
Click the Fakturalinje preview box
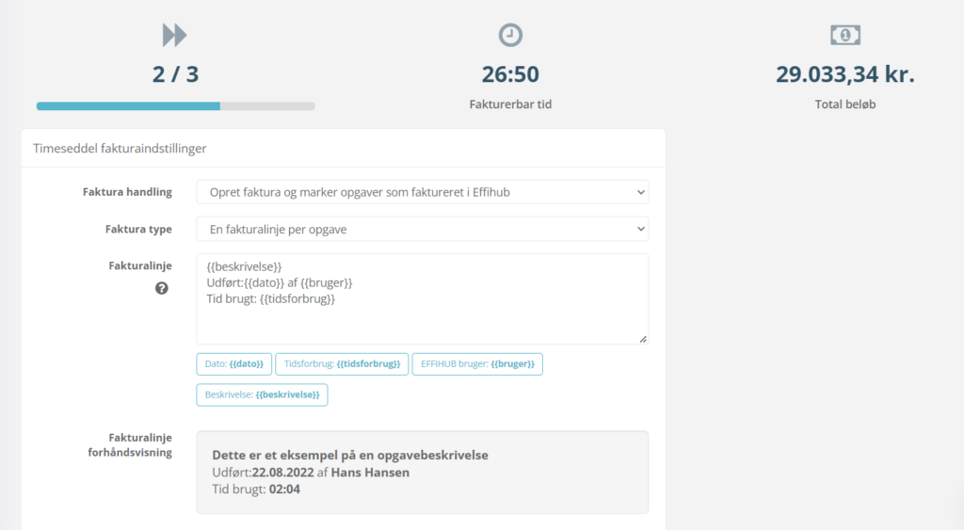tap(423, 473)
